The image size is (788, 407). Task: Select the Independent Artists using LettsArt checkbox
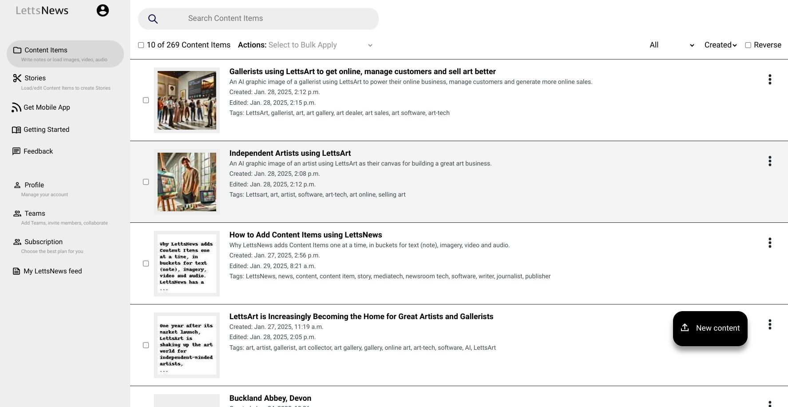coord(146,182)
